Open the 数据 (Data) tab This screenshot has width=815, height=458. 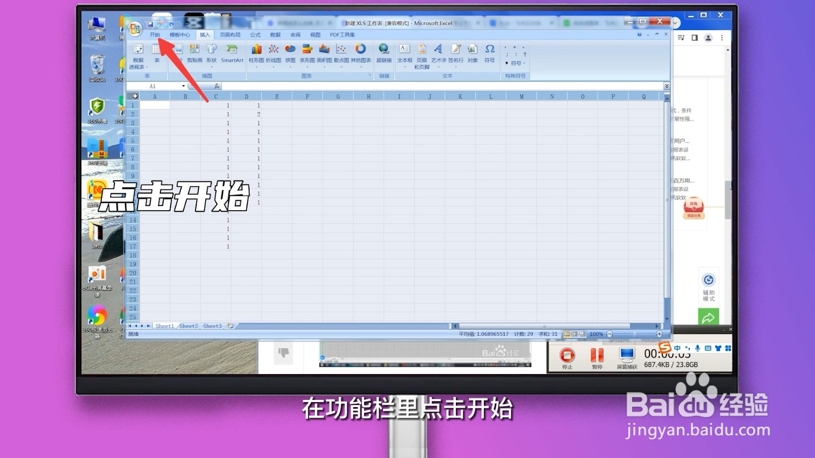276,35
